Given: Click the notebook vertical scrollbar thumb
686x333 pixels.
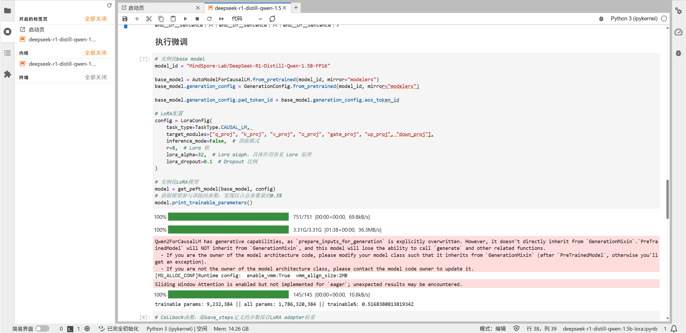Looking at the screenshot, I should pyautogui.click(x=668, y=199).
